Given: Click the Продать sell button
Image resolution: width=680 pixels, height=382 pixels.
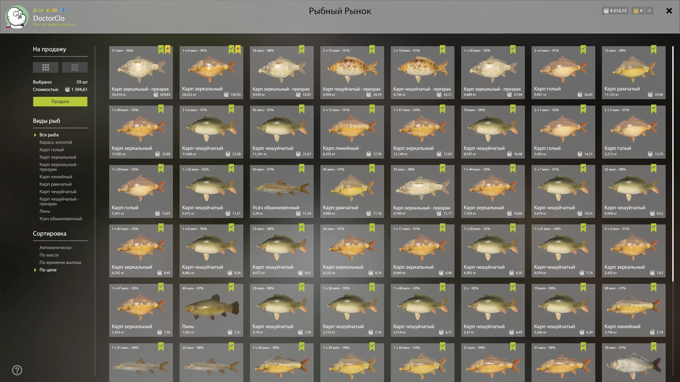Looking at the screenshot, I should click(x=60, y=101).
